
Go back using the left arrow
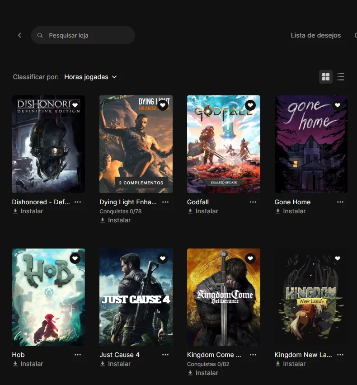click(19, 35)
